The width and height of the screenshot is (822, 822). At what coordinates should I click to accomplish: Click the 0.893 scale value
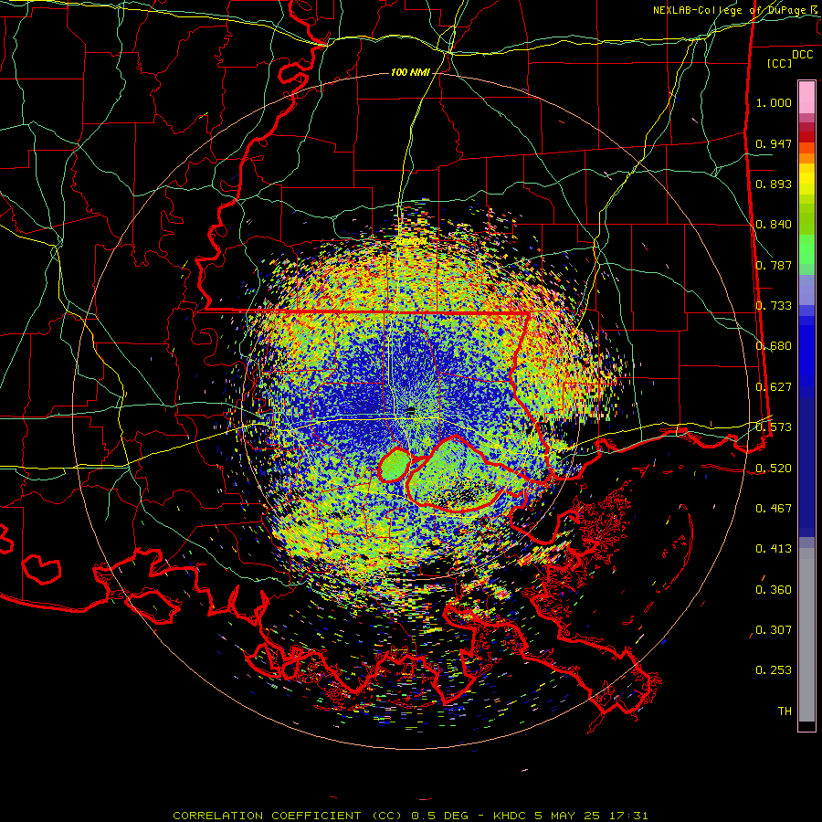pyautogui.click(x=774, y=184)
